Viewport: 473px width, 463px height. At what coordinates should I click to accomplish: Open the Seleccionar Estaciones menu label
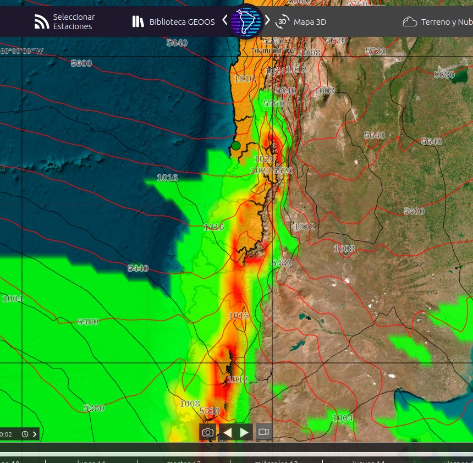[74, 21]
